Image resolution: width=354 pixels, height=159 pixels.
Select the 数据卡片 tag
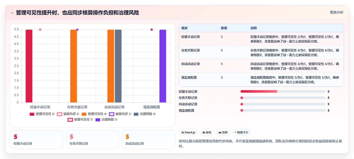(x=242, y=132)
